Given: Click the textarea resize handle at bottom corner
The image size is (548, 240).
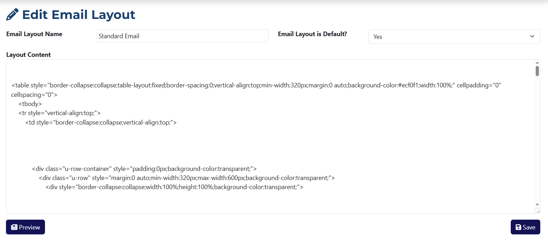Looking at the screenshot, I should [x=537, y=211].
